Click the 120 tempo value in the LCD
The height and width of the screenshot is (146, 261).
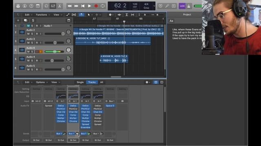[x=135, y=4]
